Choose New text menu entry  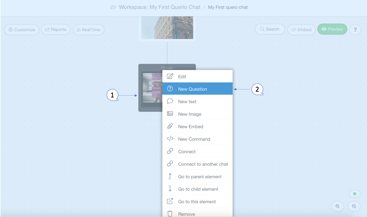197,101
